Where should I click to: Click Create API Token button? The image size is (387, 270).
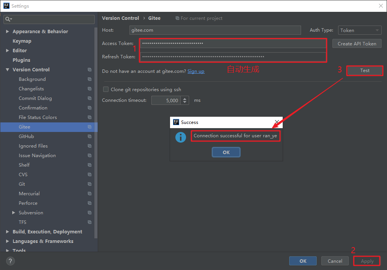coord(357,43)
